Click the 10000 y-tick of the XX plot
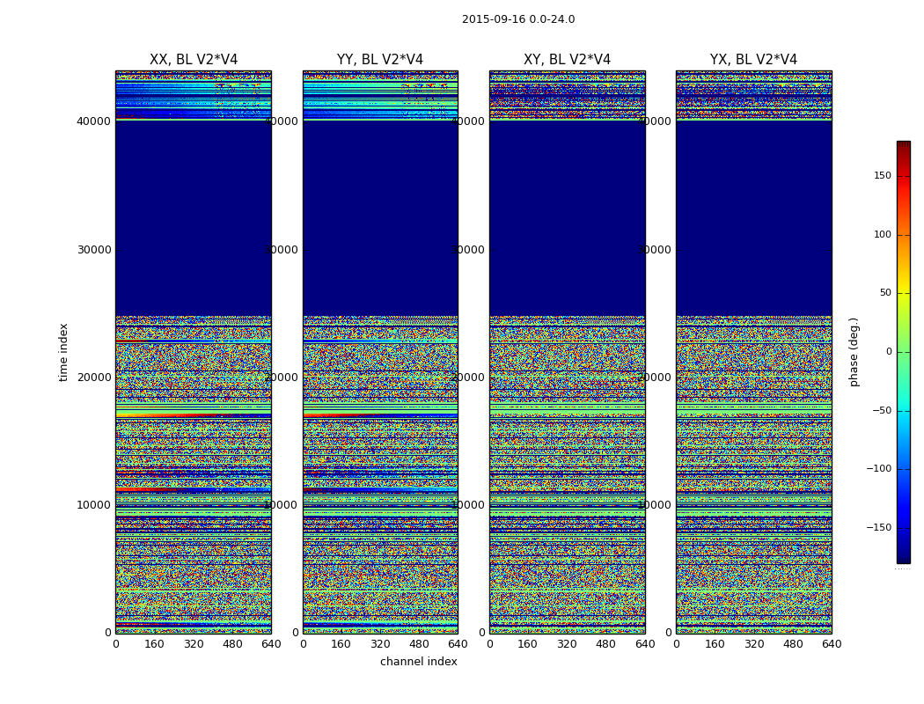924x704 pixels. pyautogui.click(x=93, y=505)
